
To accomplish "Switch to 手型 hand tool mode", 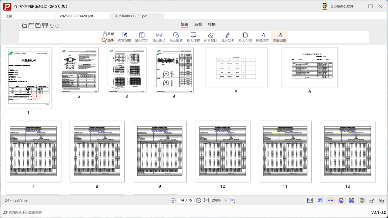I will [108, 33].
